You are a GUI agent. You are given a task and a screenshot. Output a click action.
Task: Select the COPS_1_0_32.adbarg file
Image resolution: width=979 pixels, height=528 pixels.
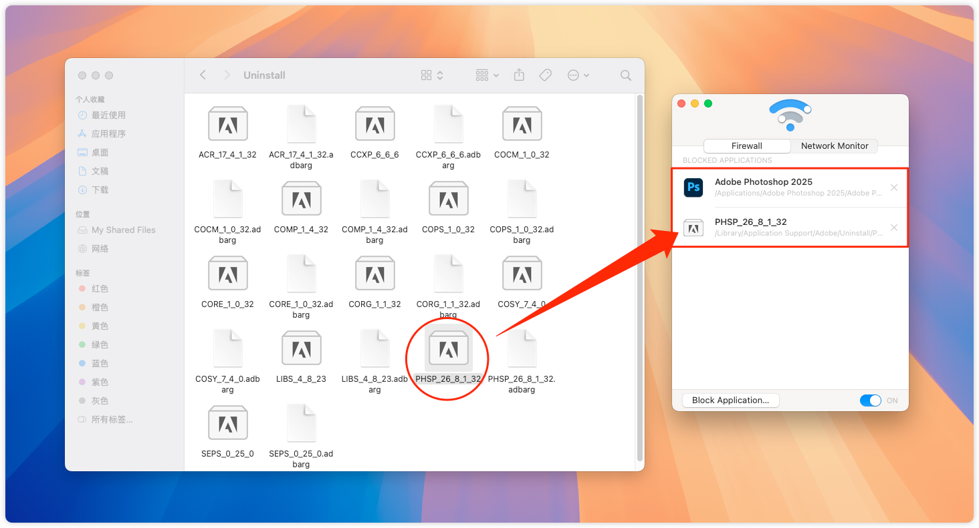[x=522, y=199]
